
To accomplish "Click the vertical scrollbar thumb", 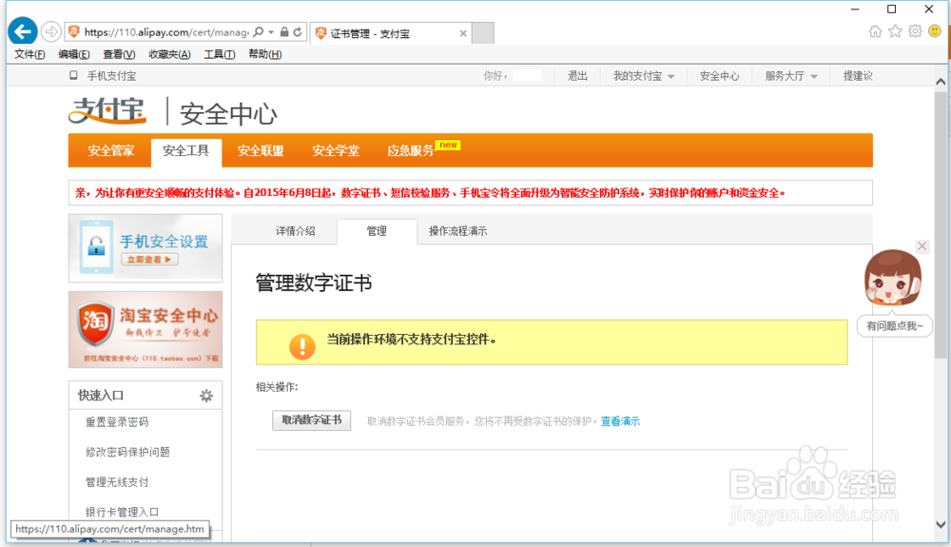I will [x=941, y=225].
